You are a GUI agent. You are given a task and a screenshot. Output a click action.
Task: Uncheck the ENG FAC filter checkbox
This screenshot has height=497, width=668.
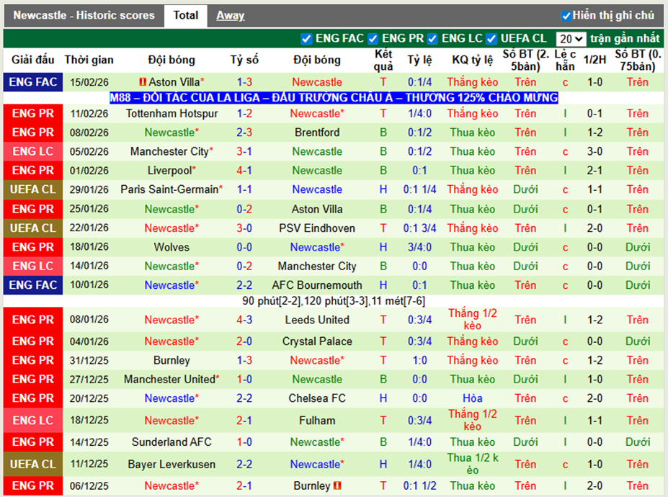pos(306,39)
